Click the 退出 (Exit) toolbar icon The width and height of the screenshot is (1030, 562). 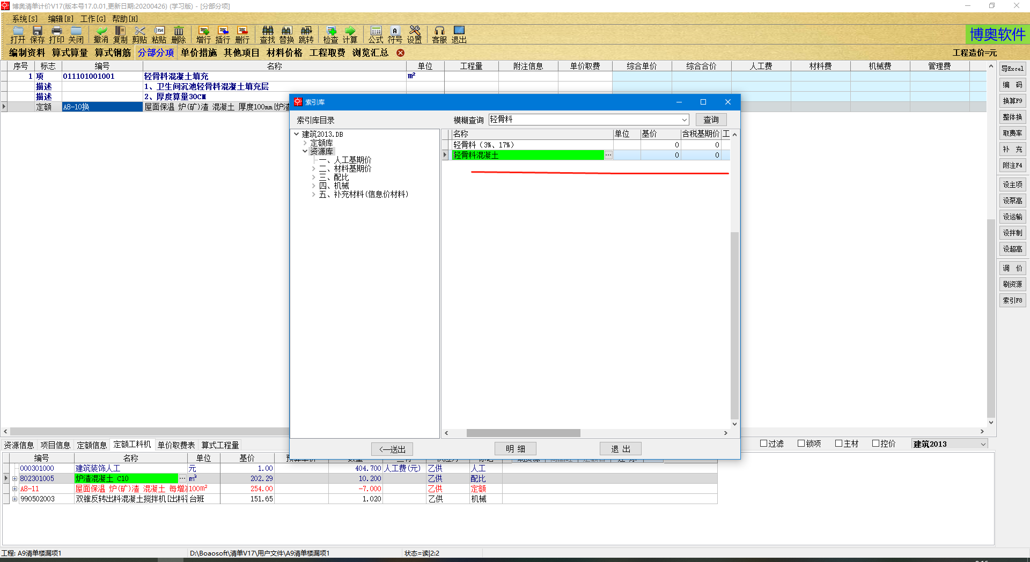click(459, 35)
